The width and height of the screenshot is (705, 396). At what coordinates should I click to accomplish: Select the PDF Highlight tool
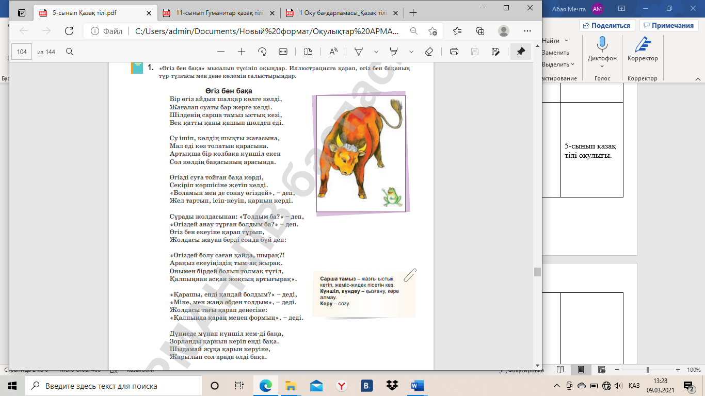pyautogui.click(x=394, y=52)
